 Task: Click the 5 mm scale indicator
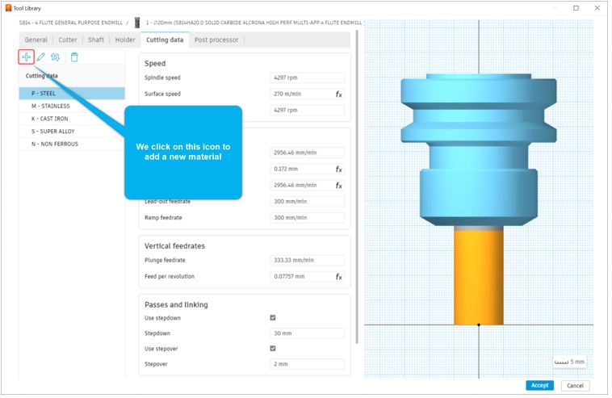pos(569,362)
